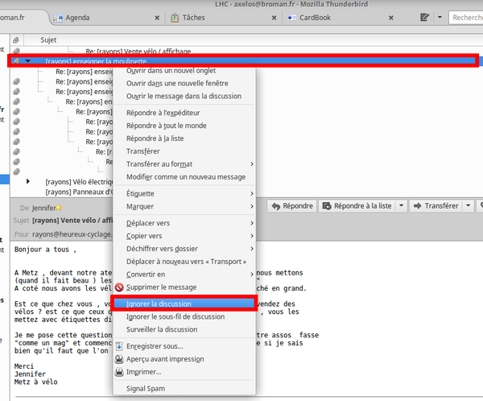Focus the Rechercher search field

(x=466, y=18)
